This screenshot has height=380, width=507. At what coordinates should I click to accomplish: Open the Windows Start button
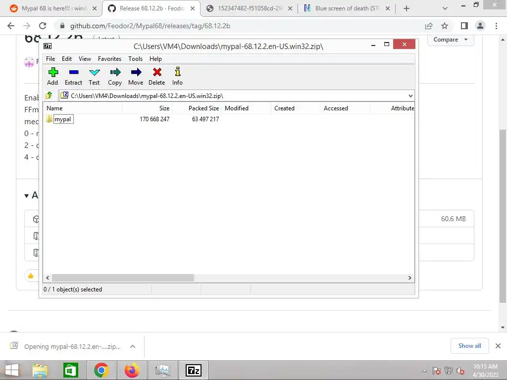point(12,370)
